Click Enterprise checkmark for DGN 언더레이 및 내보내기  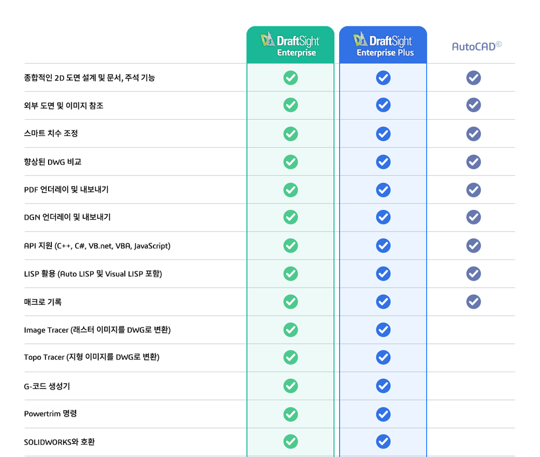click(x=291, y=217)
